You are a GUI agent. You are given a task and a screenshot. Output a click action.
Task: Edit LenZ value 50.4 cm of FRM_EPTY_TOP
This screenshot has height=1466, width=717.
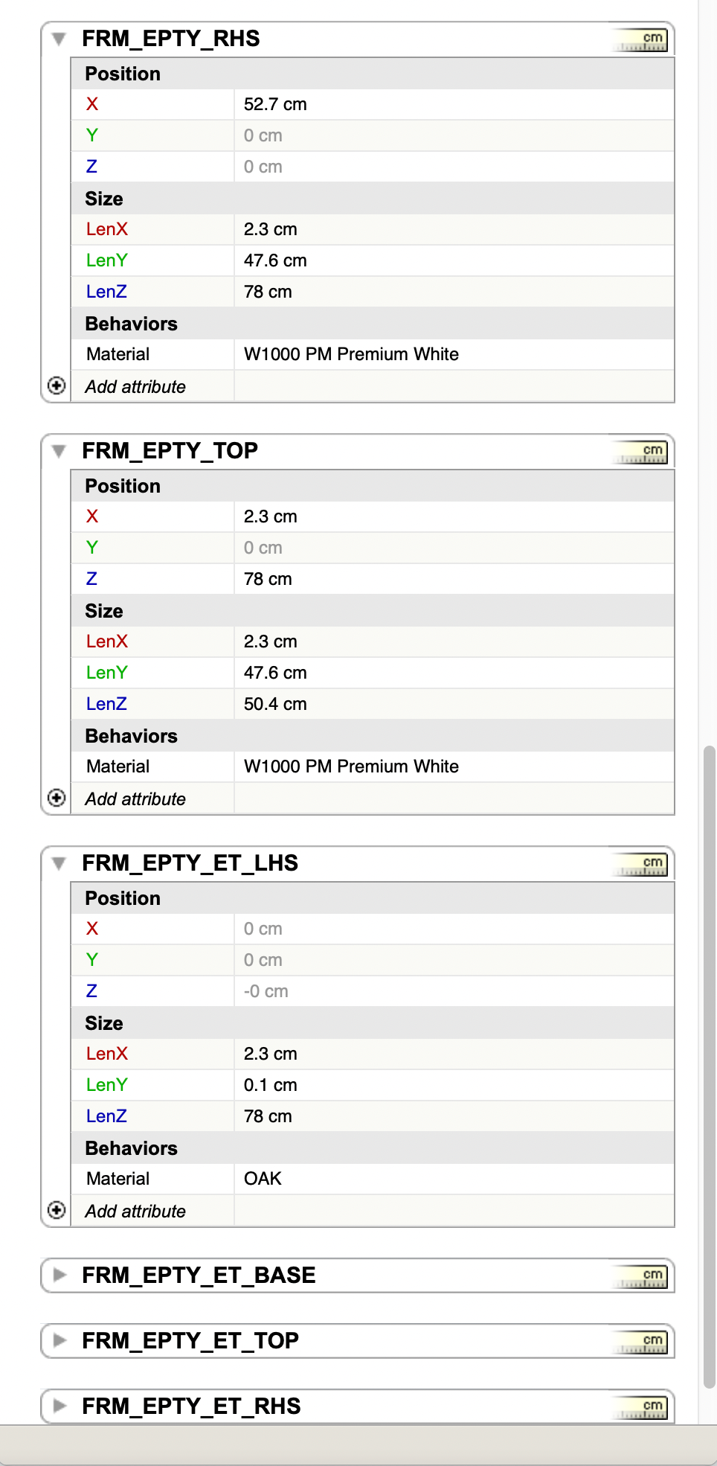pos(452,705)
